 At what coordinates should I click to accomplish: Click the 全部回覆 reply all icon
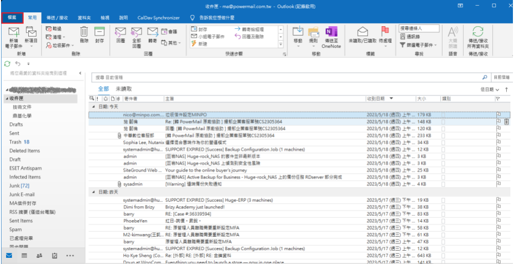[136, 32]
